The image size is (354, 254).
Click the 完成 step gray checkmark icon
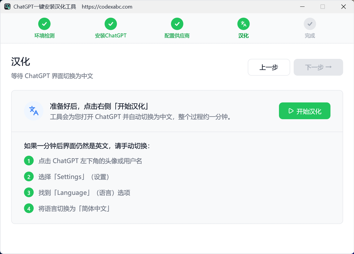coord(310,24)
